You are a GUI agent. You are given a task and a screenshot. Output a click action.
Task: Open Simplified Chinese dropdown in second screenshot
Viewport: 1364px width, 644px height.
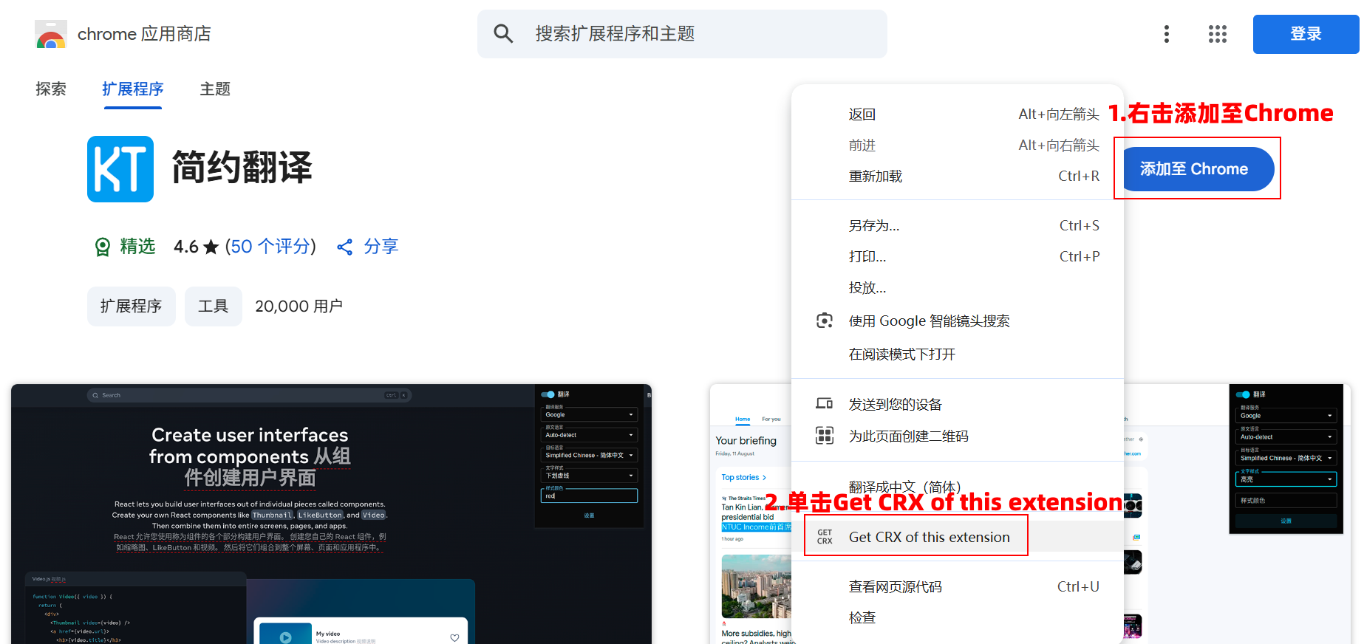(1286, 458)
